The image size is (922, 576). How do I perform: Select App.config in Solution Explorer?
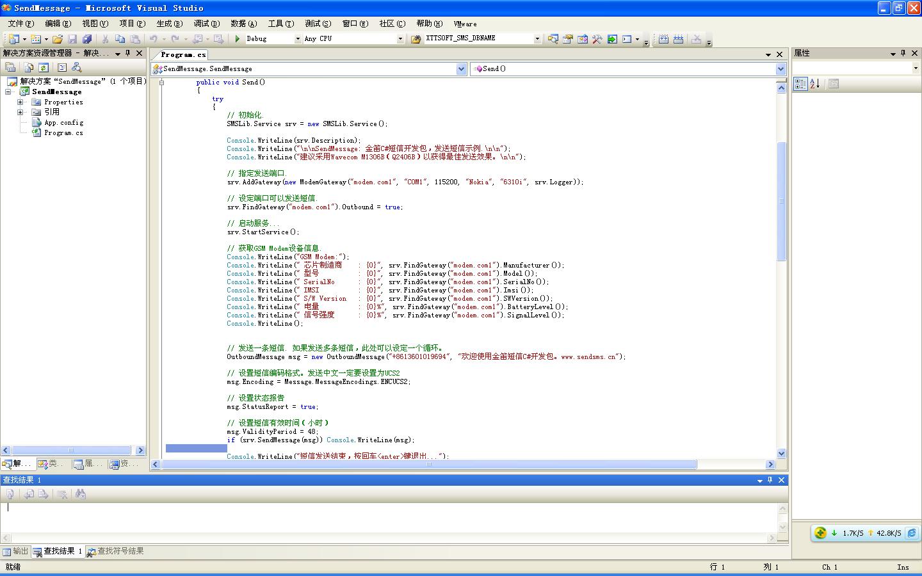pos(63,123)
